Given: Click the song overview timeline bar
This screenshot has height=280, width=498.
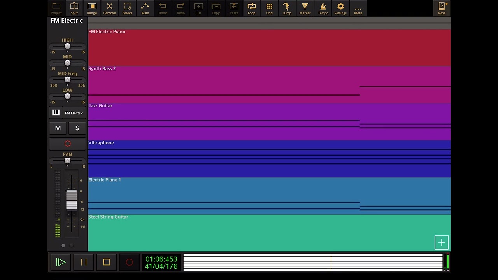Looking at the screenshot, I should [x=313, y=262].
